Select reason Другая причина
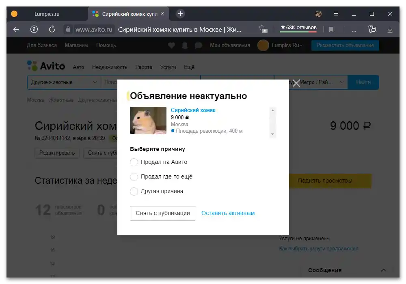The image size is (406, 284). click(134, 191)
